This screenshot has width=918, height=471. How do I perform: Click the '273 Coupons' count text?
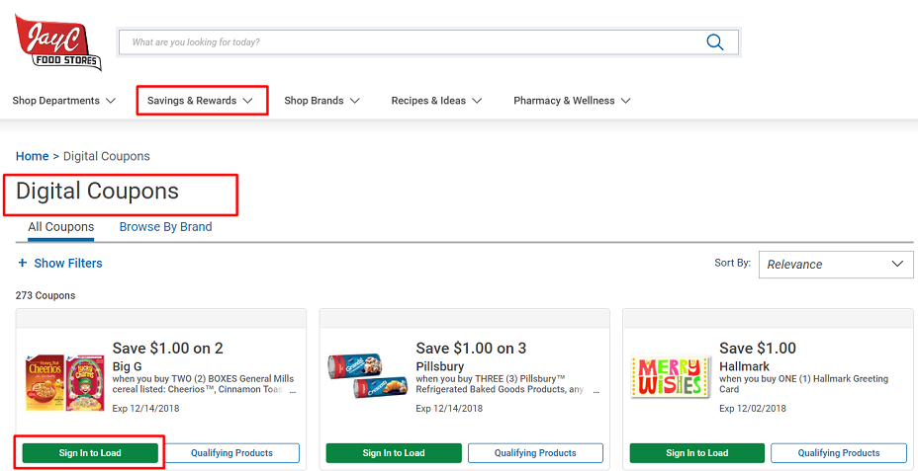(x=46, y=295)
